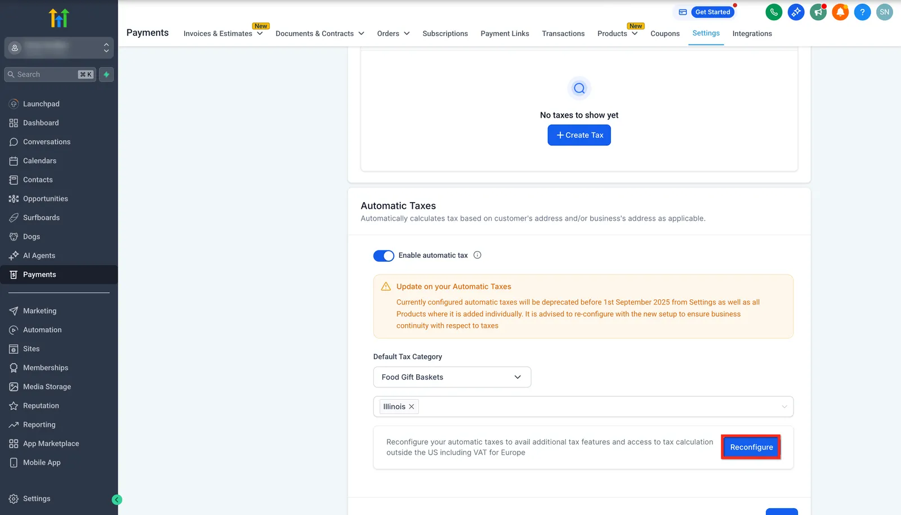Select the Settings tab in Payments
Screen dimensions: 901x515
click(706, 33)
